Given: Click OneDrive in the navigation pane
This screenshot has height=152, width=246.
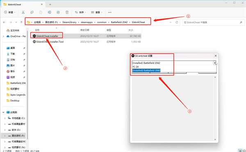Looking at the screenshot, I should (16, 36).
